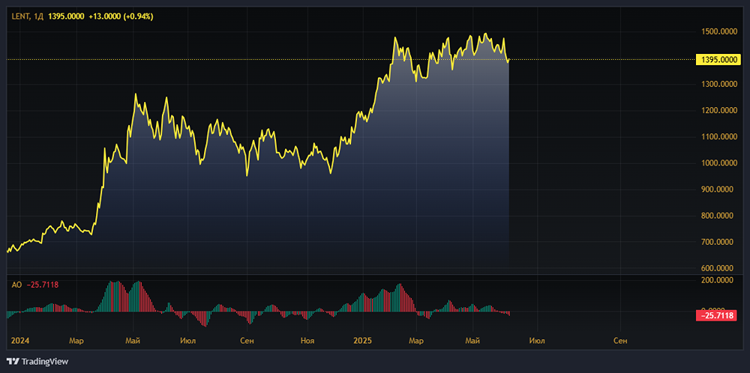Click the 1395.0000 last price in the legend
750x373 pixels.
67,16
